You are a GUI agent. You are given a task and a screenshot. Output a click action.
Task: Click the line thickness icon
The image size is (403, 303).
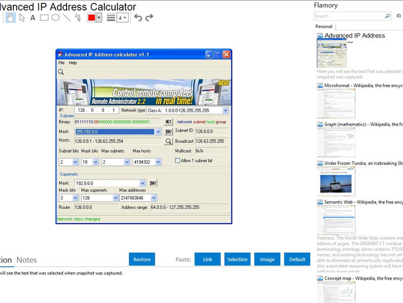[x=111, y=18]
